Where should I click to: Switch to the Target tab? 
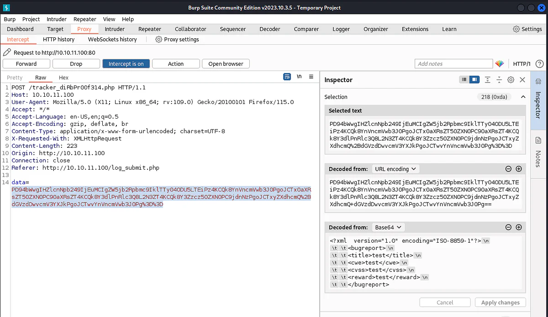click(55, 29)
